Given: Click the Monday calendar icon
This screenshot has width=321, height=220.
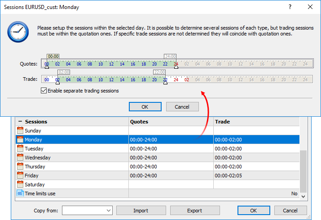Looking at the screenshot, I should click(20, 139).
